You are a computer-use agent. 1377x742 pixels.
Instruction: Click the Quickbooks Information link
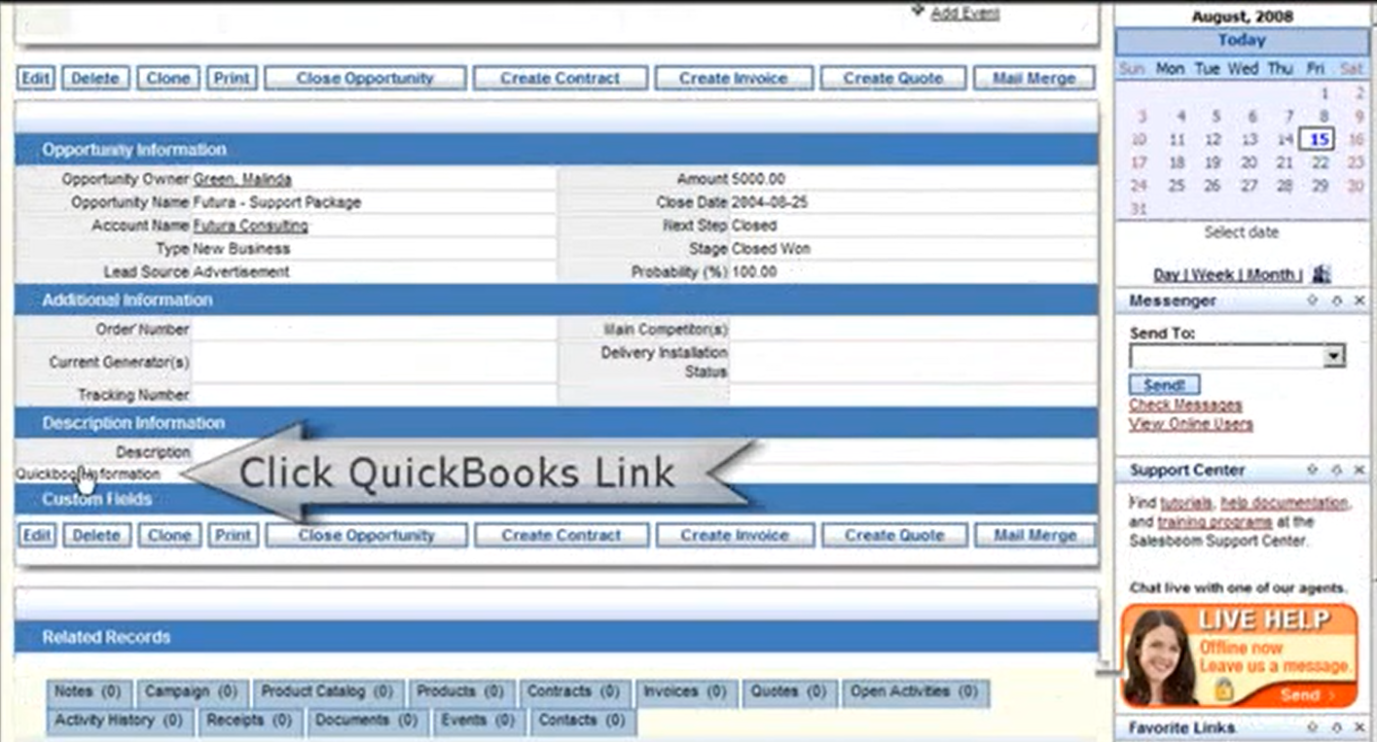pyautogui.click(x=88, y=475)
